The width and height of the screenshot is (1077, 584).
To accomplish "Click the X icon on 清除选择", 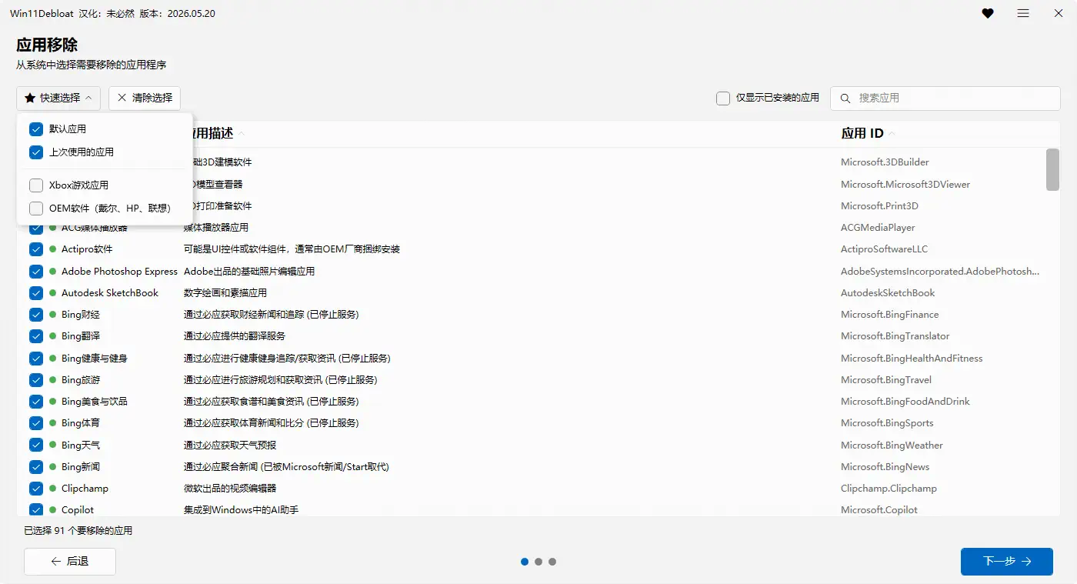I will (122, 98).
